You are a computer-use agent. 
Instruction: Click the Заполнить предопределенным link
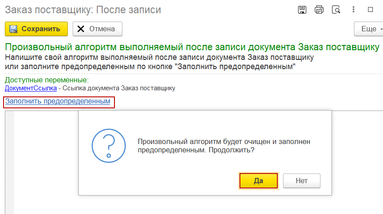(58, 101)
